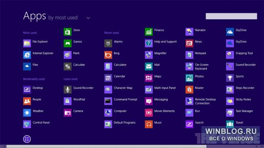
Task: Click the horizontal scrollbar thumb
Action: [106, 146]
